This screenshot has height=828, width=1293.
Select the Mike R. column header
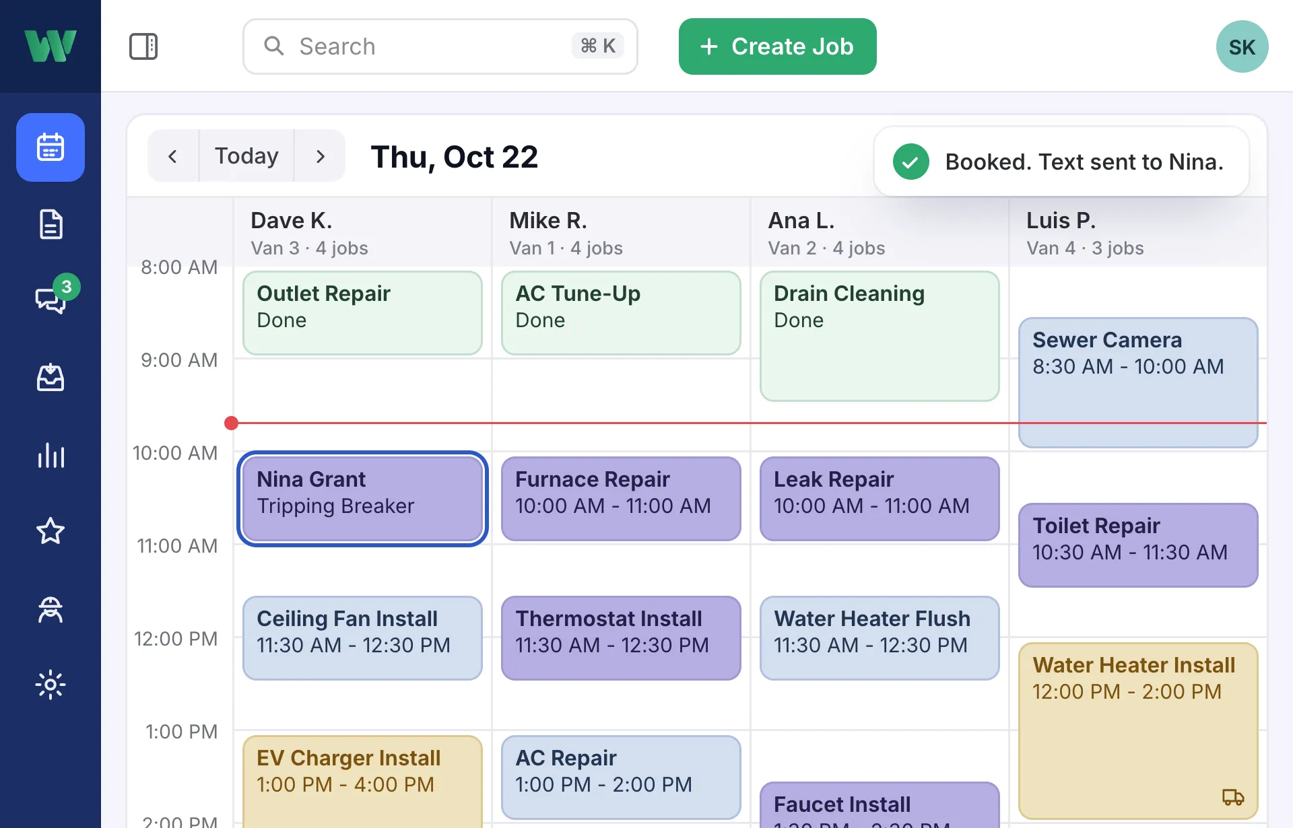click(x=621, y=233)
